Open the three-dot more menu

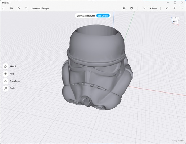tap(182, 8)
